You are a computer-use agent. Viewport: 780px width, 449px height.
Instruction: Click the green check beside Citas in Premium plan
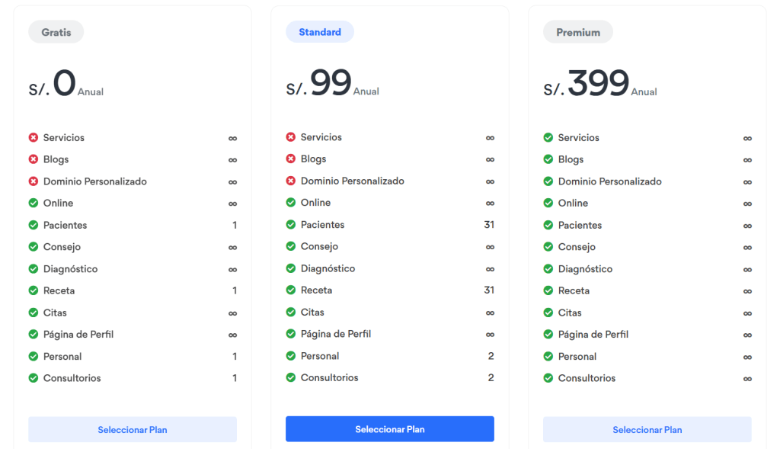tap(549, 313)
